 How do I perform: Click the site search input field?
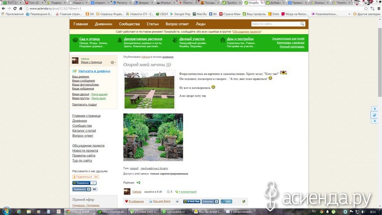point(275,24)
